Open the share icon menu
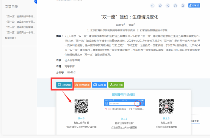The height and width of the screenshot is (138, 210). pyautogui.click(x=168, y=6)
